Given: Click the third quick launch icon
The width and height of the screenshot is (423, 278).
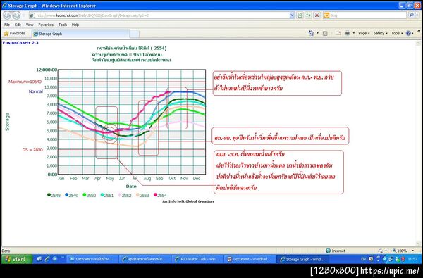Looking at the screenshot, I should [55, 259].
